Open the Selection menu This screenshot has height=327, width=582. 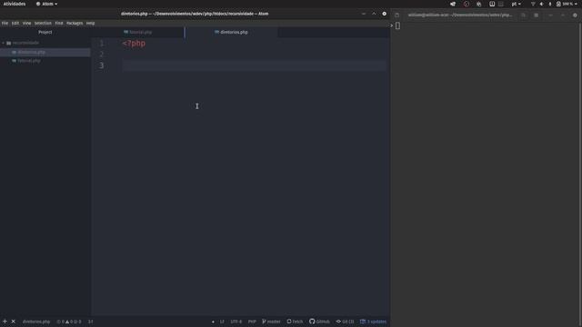pos(43,23)
